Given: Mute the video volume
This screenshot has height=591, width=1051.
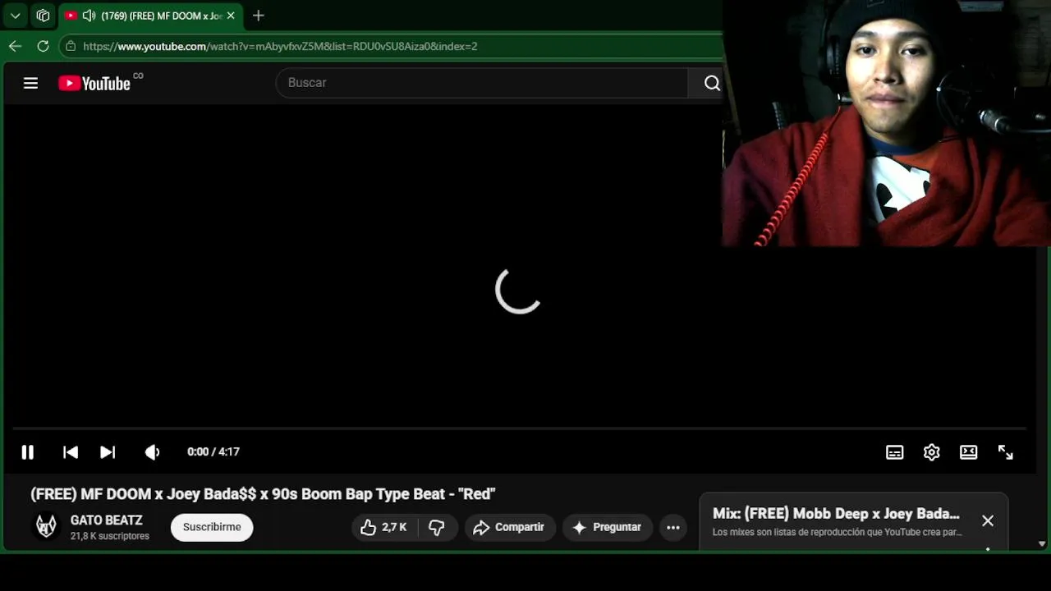Looking at the screenshot, I should [x=152, y=452].
